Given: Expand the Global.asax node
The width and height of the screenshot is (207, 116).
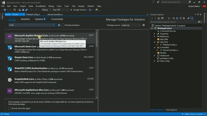Looking at the screenshot, I should (x=155, y=56).
